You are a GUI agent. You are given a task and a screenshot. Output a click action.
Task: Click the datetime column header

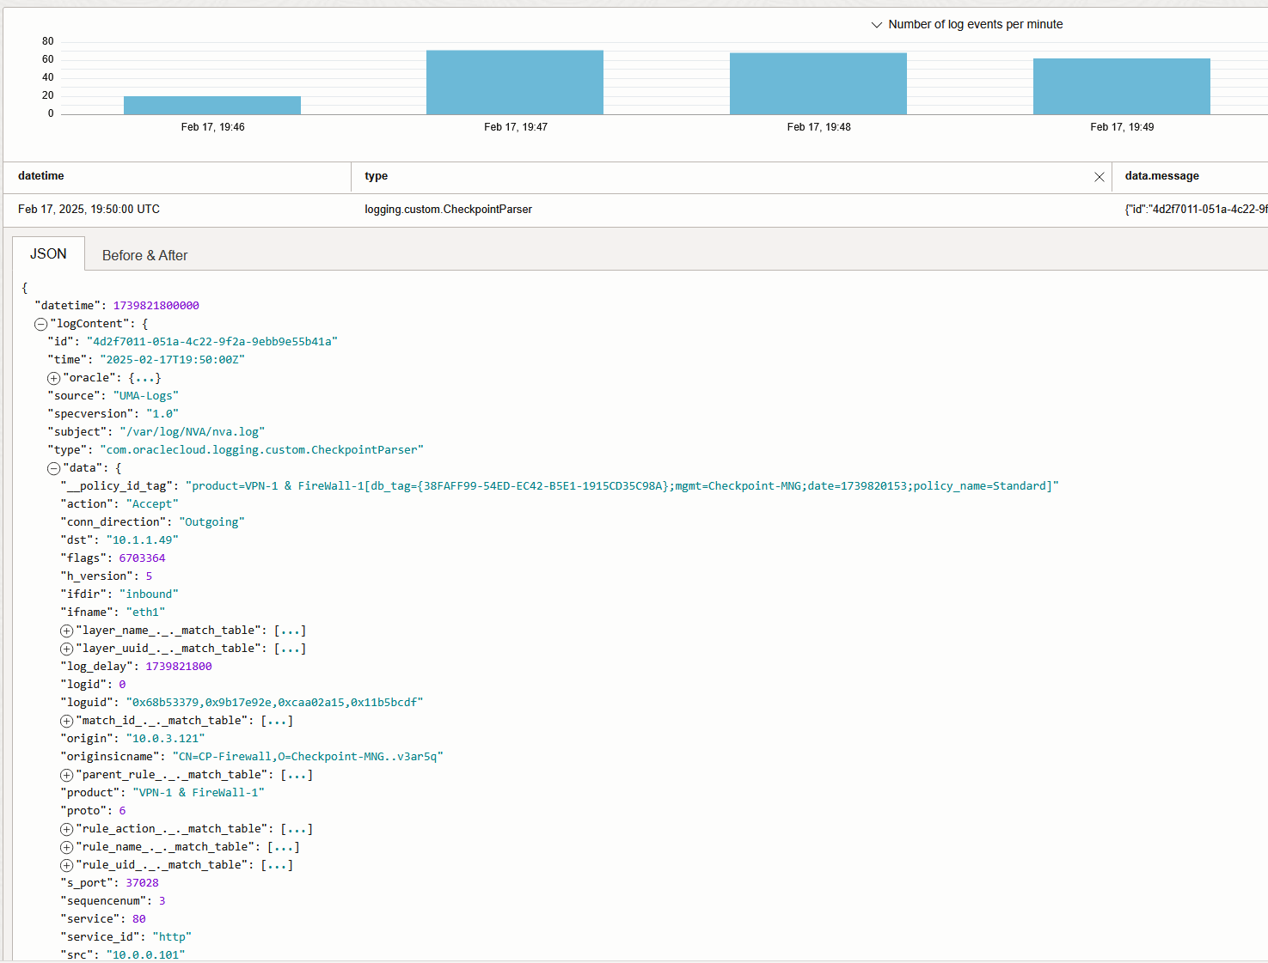[x=41, y=176]
